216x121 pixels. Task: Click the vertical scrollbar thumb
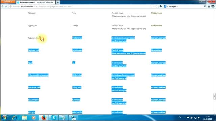215,96
